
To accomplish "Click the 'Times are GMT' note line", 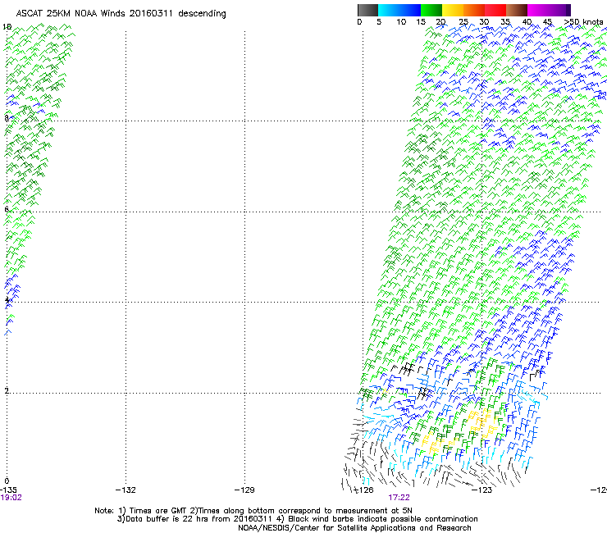I will tap(253, 511).
